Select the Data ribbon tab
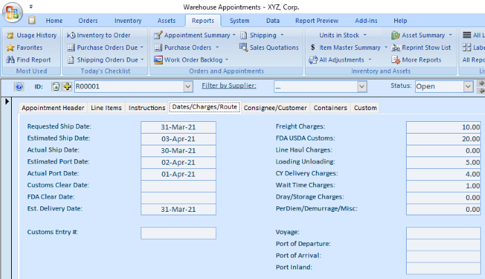Image resolution: width=485 pixels, height=279 pixels. click(273, 21)
